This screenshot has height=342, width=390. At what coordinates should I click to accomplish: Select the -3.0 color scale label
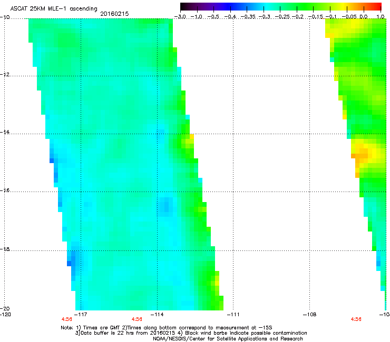[180, 17]
